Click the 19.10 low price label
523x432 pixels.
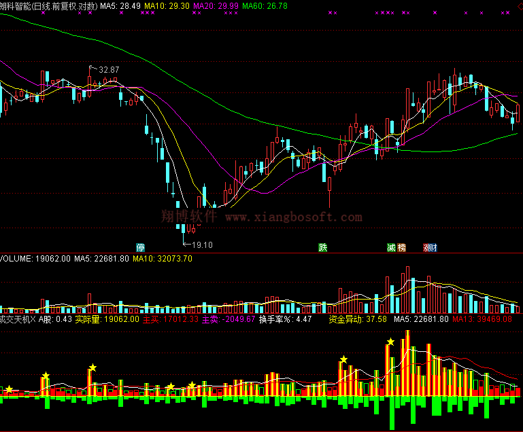tap(202, 245)
